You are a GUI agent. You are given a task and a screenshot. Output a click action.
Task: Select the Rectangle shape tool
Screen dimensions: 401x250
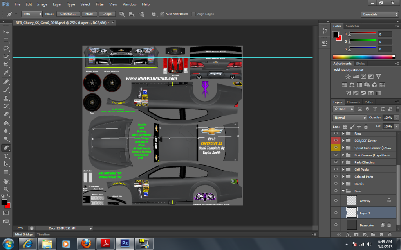click(x=6, y=172)
